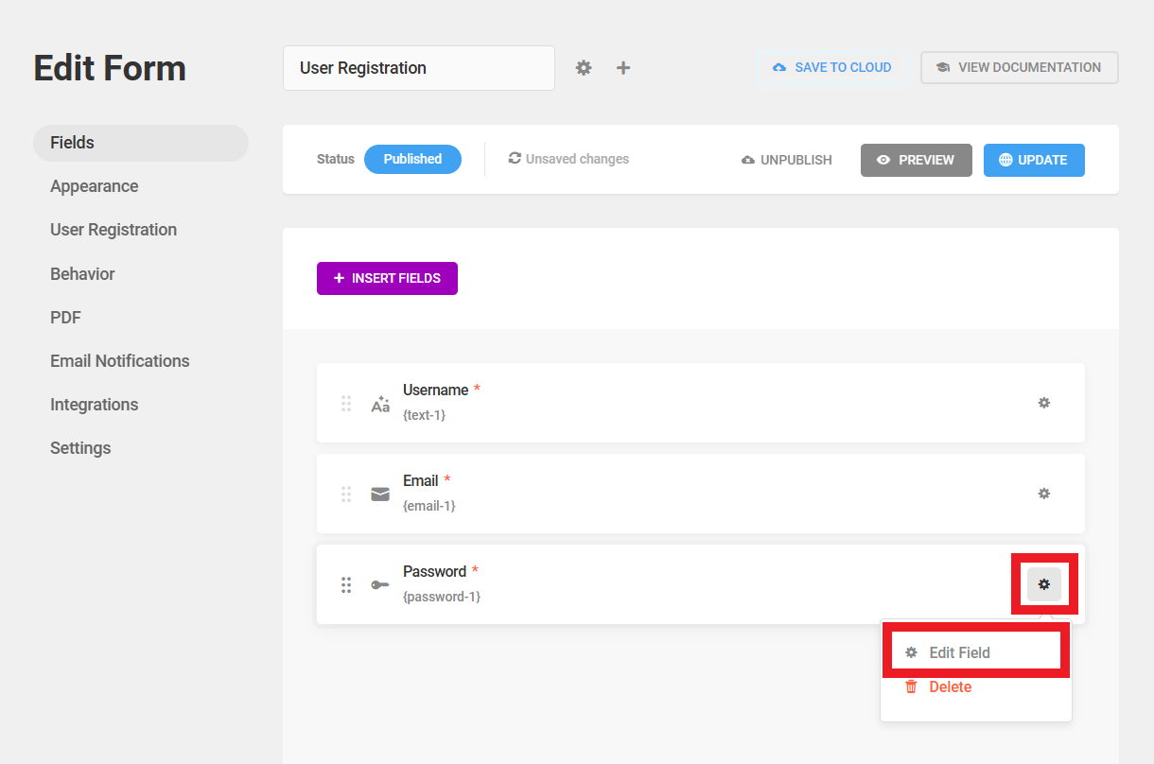
Task: Click the form name input field
Action: [419, 68]
